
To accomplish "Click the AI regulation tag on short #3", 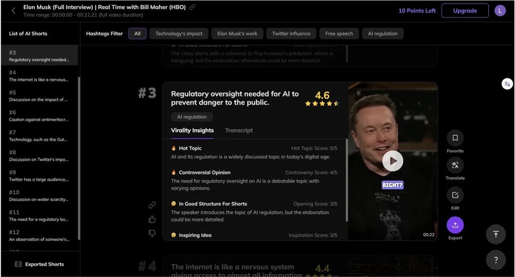I will point(192,117).
